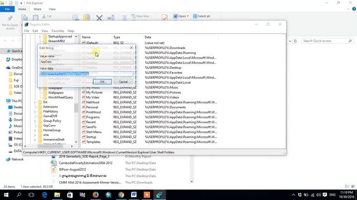This screenshot has height=200, width=357.
Task: Select the Programs value icon
Action: click(x=84, y=117)
